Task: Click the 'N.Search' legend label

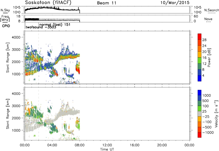Action: (211, 10)
